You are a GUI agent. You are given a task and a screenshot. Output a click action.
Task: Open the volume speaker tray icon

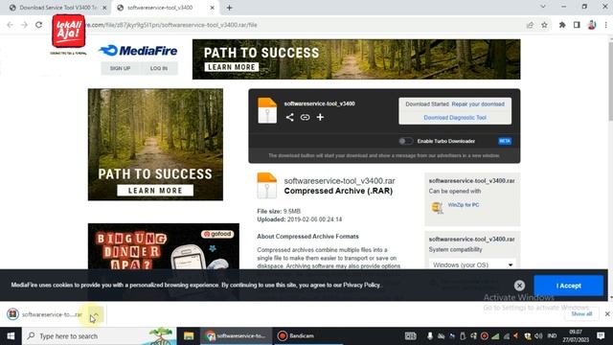[x=538, y=336]
